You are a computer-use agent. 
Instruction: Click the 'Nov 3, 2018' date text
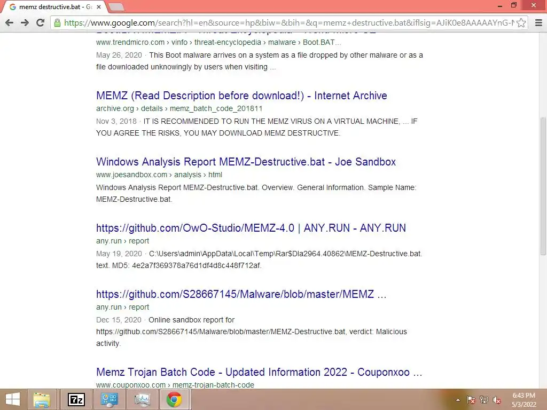pos(116,121)
